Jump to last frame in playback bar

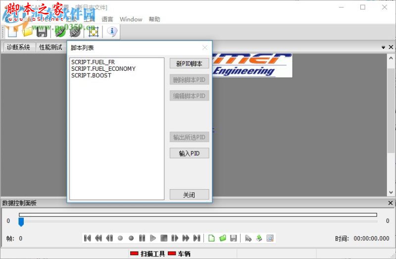tap(197, 238)
